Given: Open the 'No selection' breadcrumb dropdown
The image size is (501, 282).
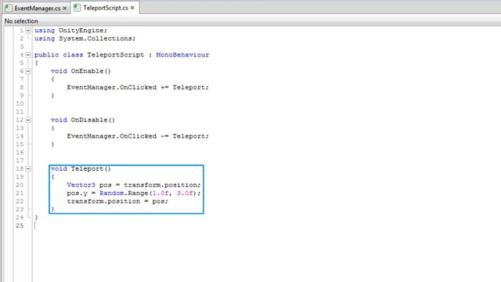Looking at the screenshot, I should click(21, 21).
